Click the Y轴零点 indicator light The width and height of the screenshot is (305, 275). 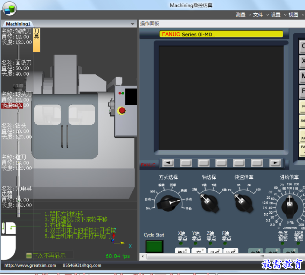pos(195,243)
